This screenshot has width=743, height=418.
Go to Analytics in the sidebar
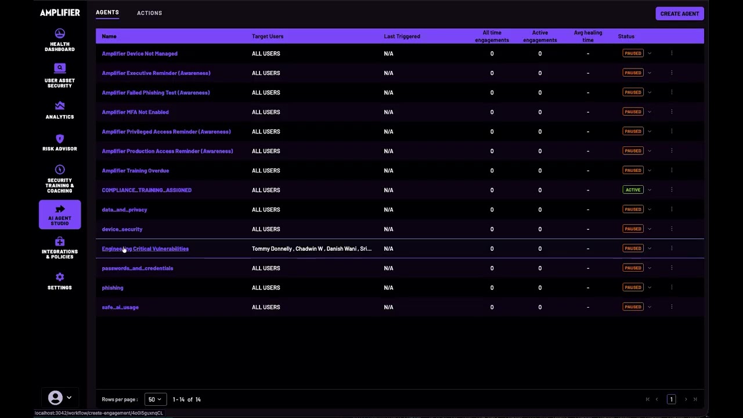(x=60, y=110)
